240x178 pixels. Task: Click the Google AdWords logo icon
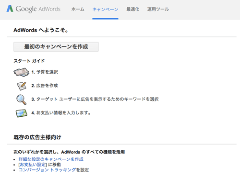point(10,9)
